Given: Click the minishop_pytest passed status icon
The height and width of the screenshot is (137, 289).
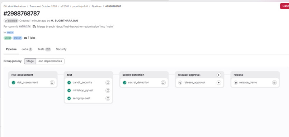Looking at the screenshot, I should [69, 90].
